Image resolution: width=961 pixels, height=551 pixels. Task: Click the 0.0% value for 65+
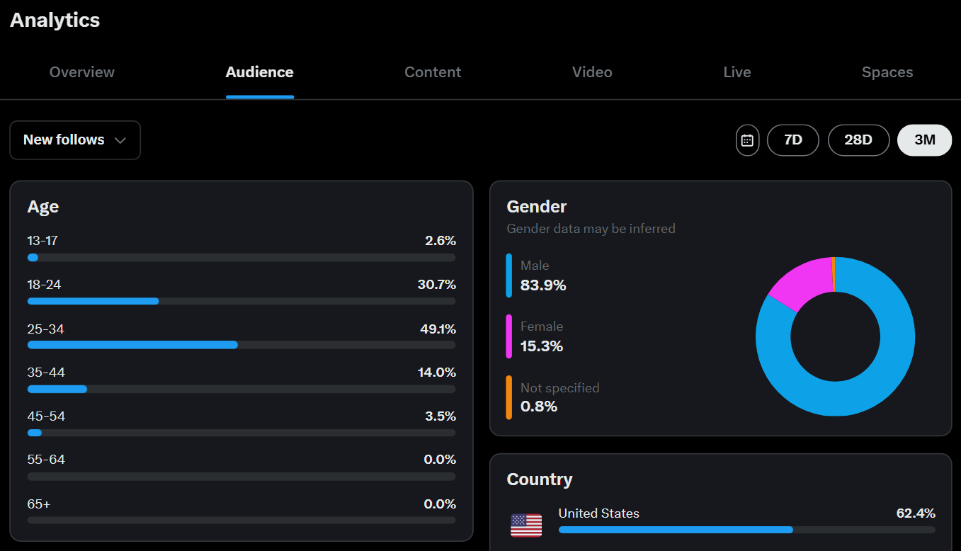coord(440,504)
